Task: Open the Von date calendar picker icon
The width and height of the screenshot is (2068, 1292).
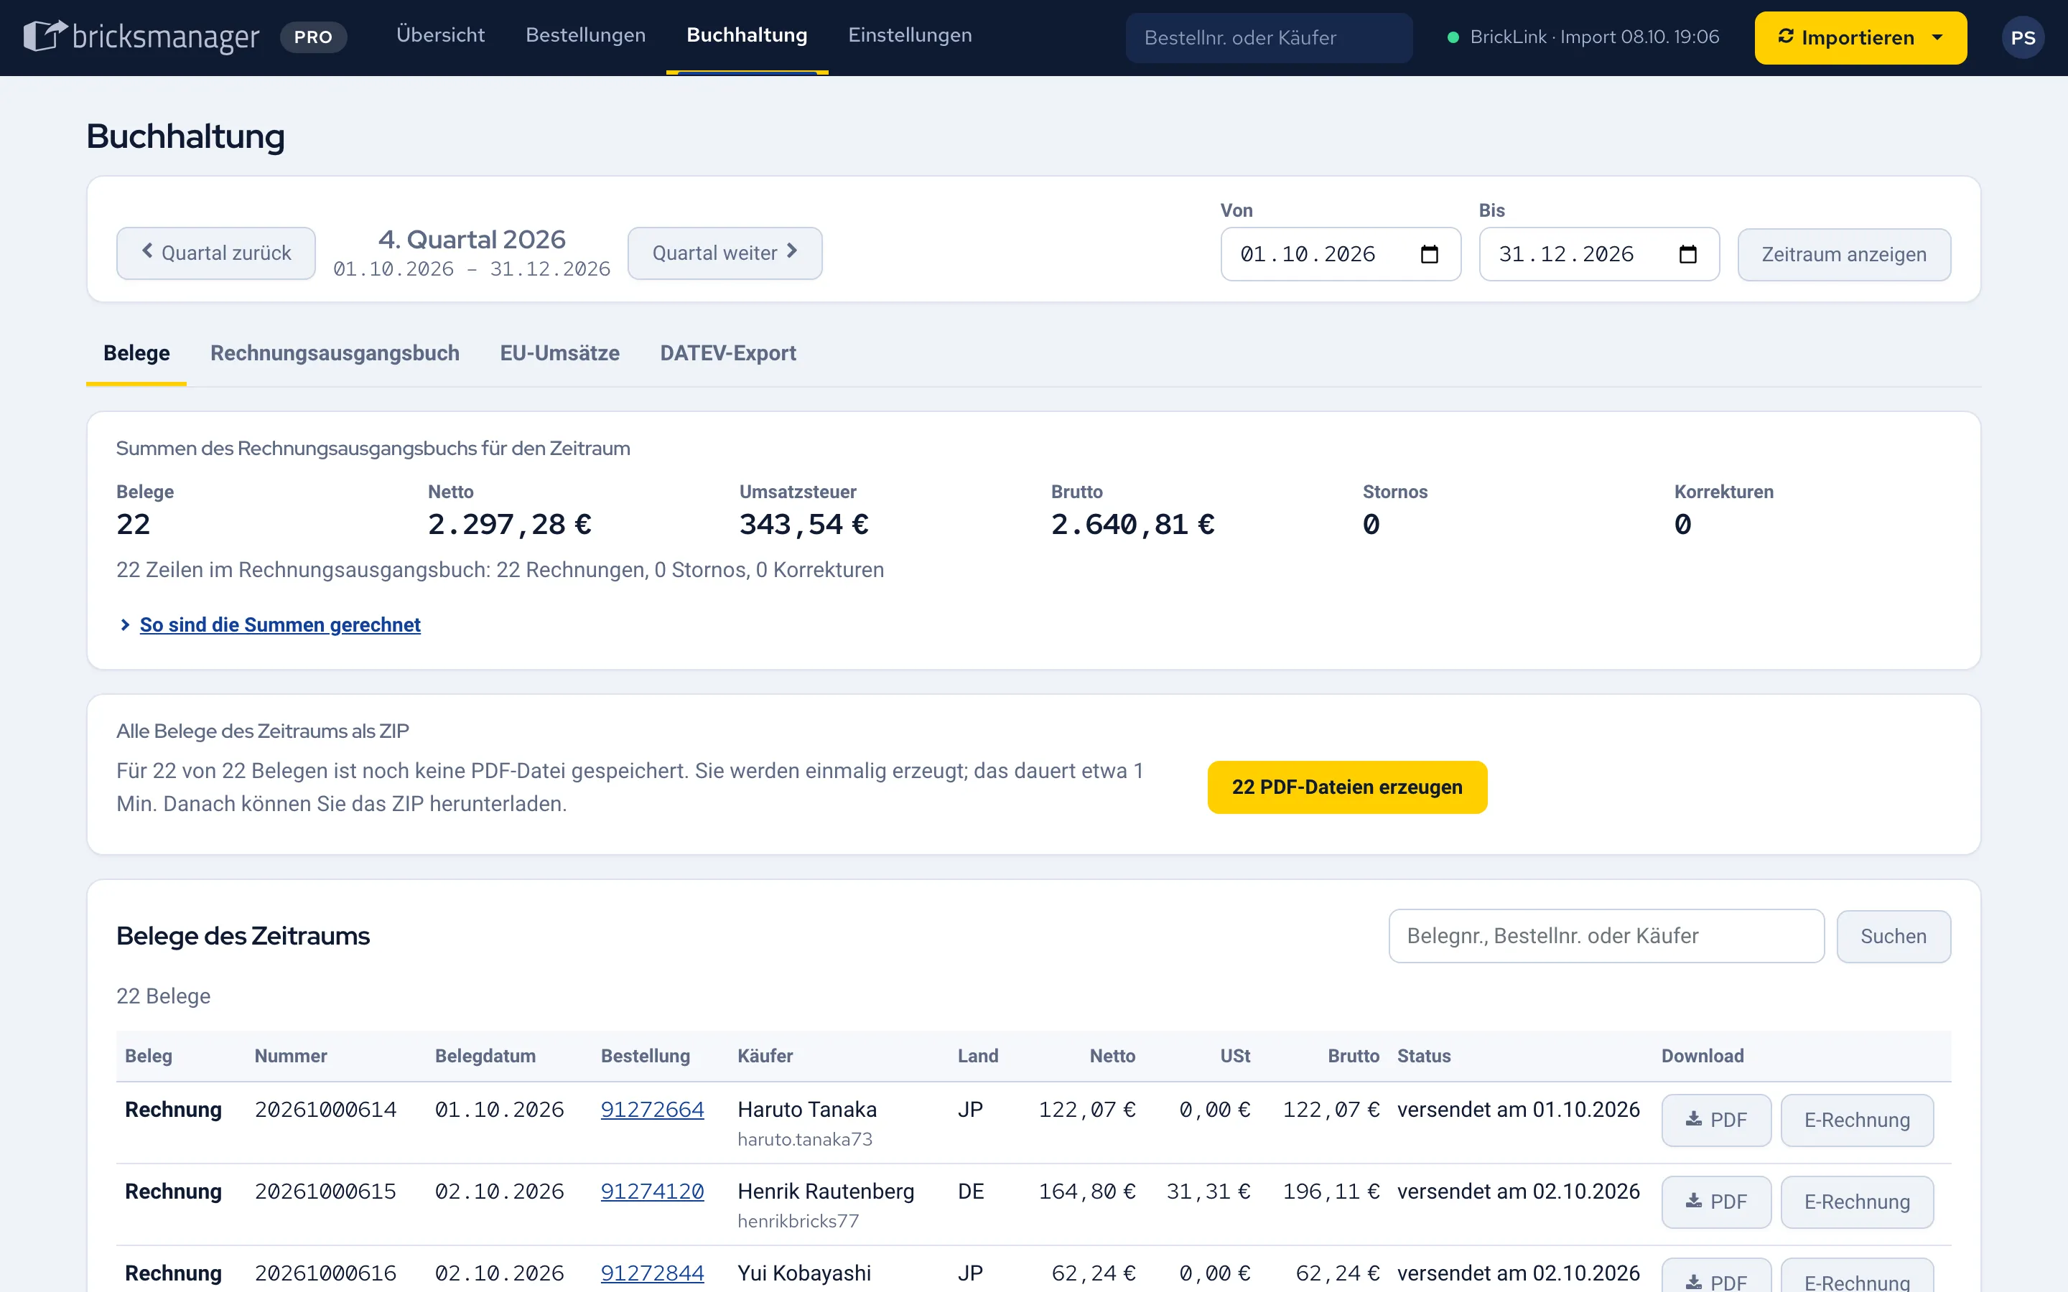Action: (x=1429, y=254)
